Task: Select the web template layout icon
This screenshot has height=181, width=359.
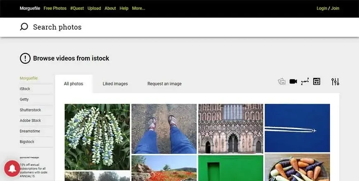Action: [316, 81]
